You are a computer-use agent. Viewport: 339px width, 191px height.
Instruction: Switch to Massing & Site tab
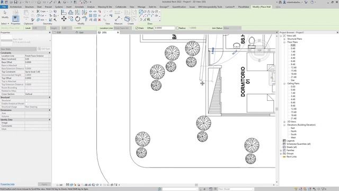pyautogui.click(x=105, y=7)
